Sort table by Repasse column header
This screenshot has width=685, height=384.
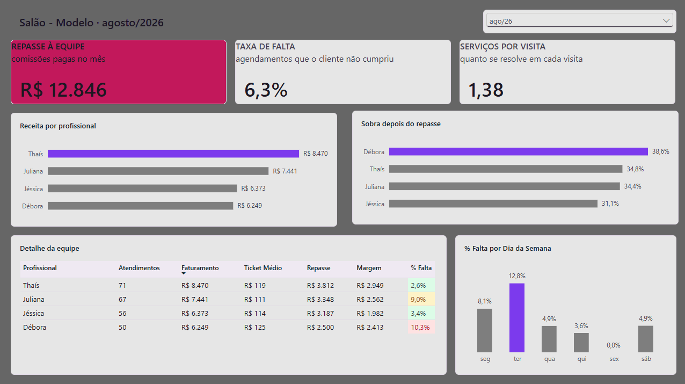(318, 268)
